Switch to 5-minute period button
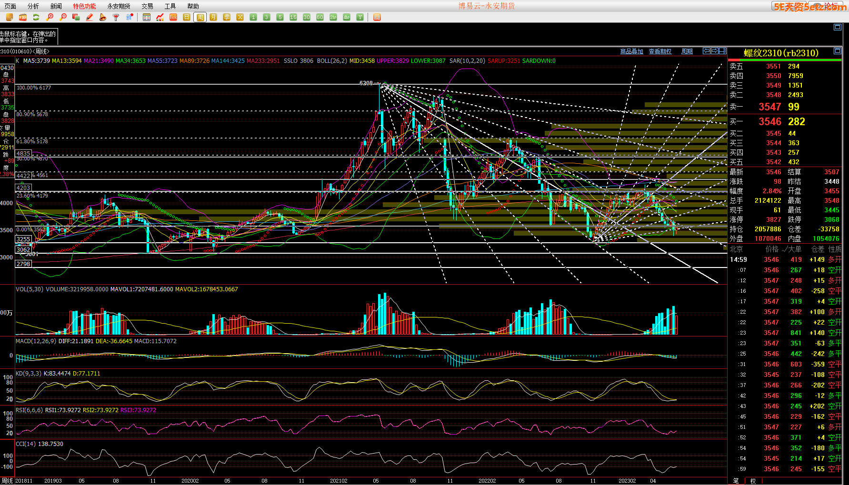The image size is (849, 485). pos(280,17)
